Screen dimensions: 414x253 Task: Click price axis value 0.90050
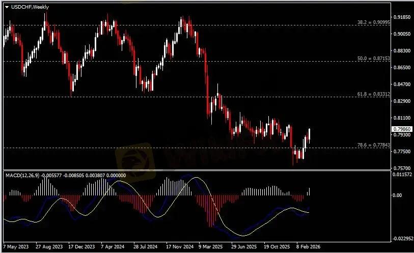click(402, 34)
